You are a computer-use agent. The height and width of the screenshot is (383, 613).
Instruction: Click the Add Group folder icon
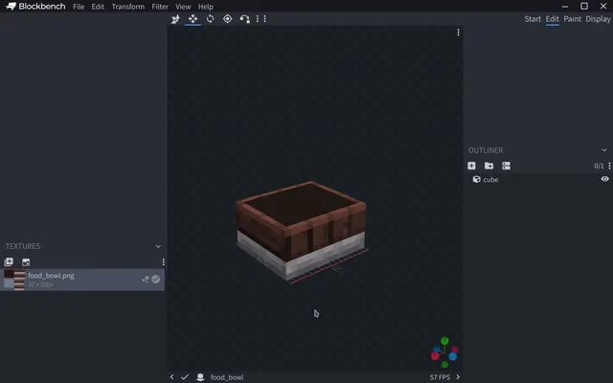pyautogui.click(x=488, y=166)
